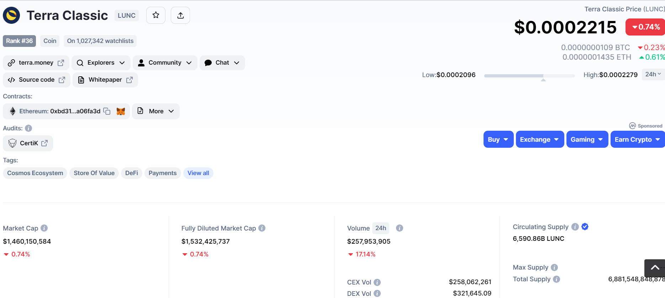Show Fully Diluted Market Cap info tooltip
665x298 pixels.
click(x=262, y=228)
